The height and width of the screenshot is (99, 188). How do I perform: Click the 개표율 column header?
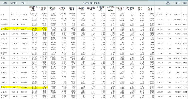[x=185, y=3]
